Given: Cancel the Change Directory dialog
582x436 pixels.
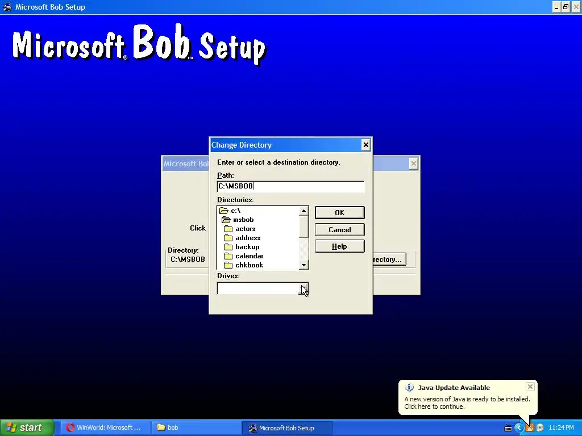Looking at the screenshot, I should point(340,229).
